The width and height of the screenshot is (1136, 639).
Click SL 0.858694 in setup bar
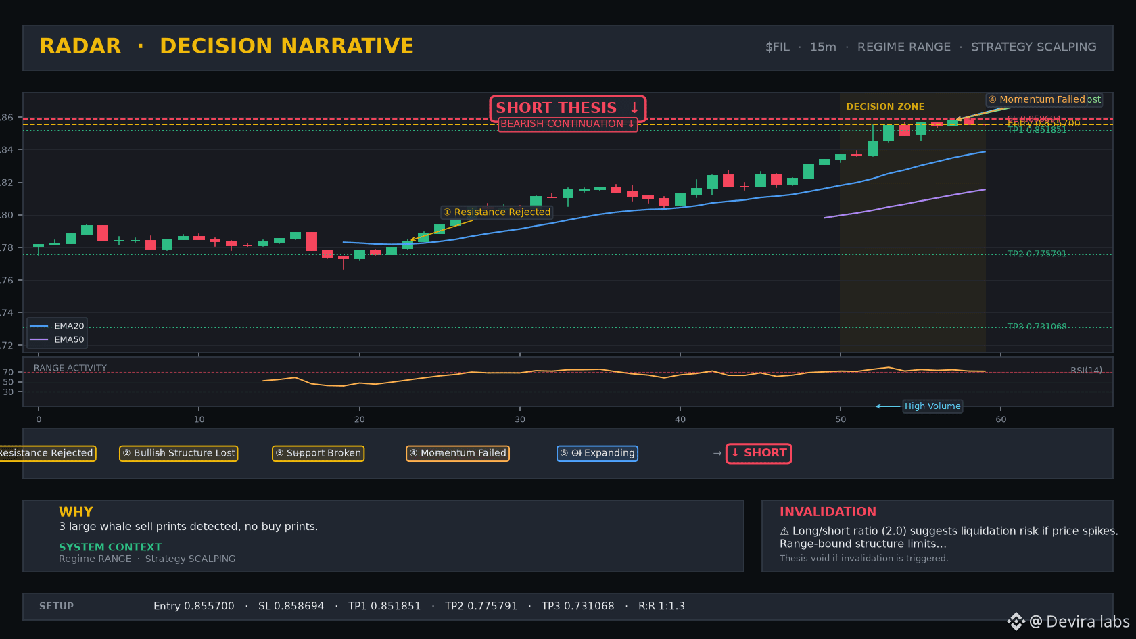[x=291, y=607]
